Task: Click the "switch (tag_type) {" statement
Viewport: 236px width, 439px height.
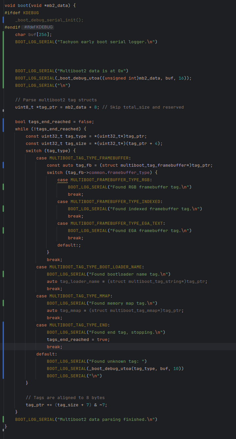Action: point(51,151)
